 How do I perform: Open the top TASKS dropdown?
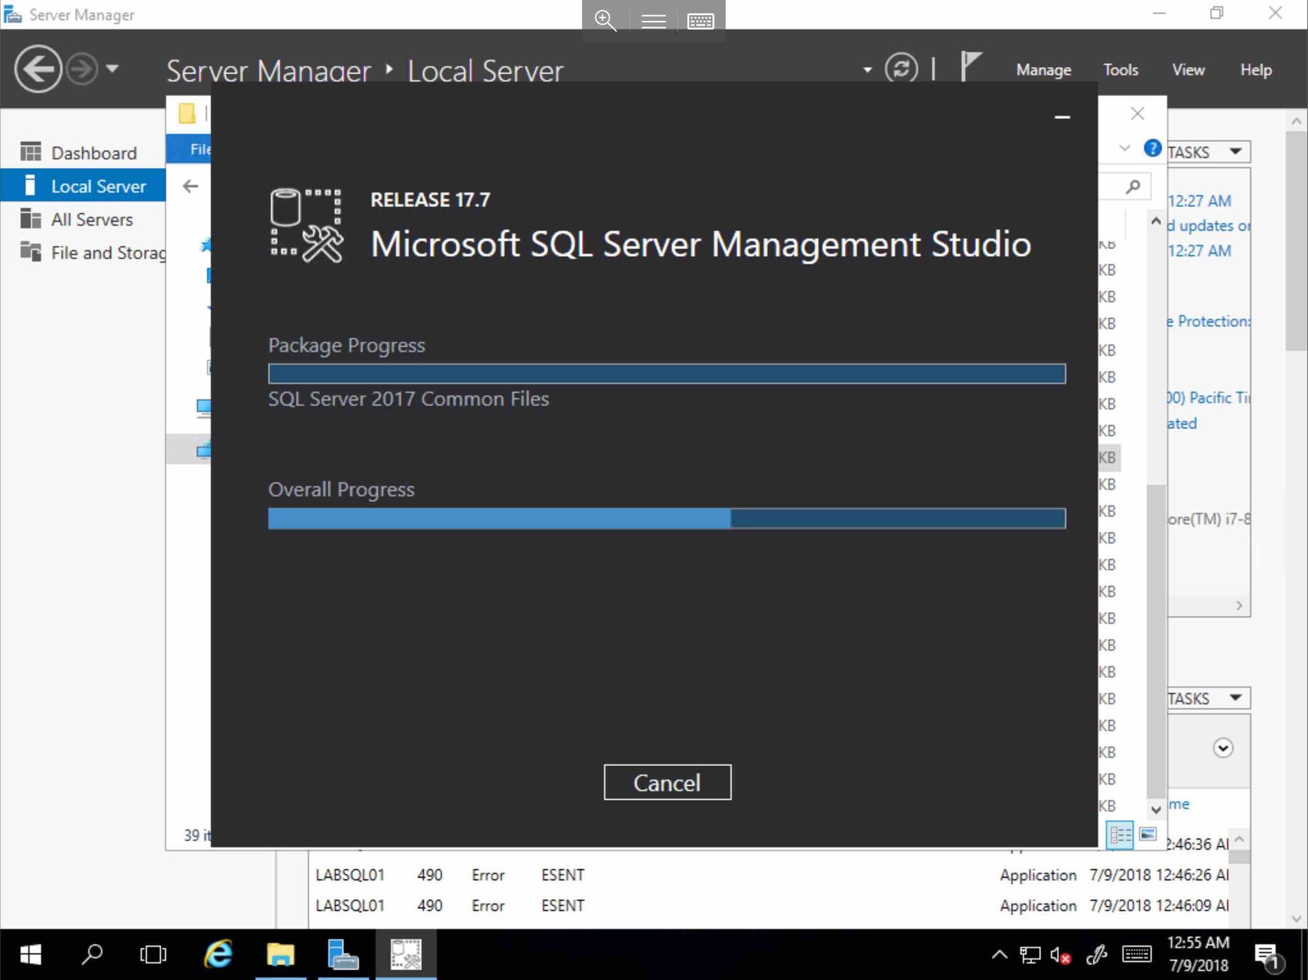(x=1209, y=152)
